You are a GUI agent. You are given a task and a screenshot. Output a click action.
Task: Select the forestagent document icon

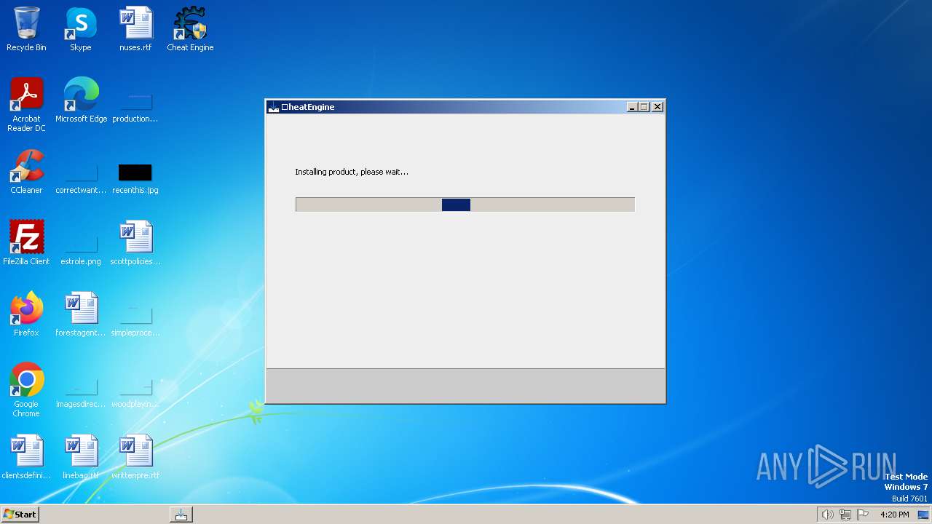tap(81, 314)
